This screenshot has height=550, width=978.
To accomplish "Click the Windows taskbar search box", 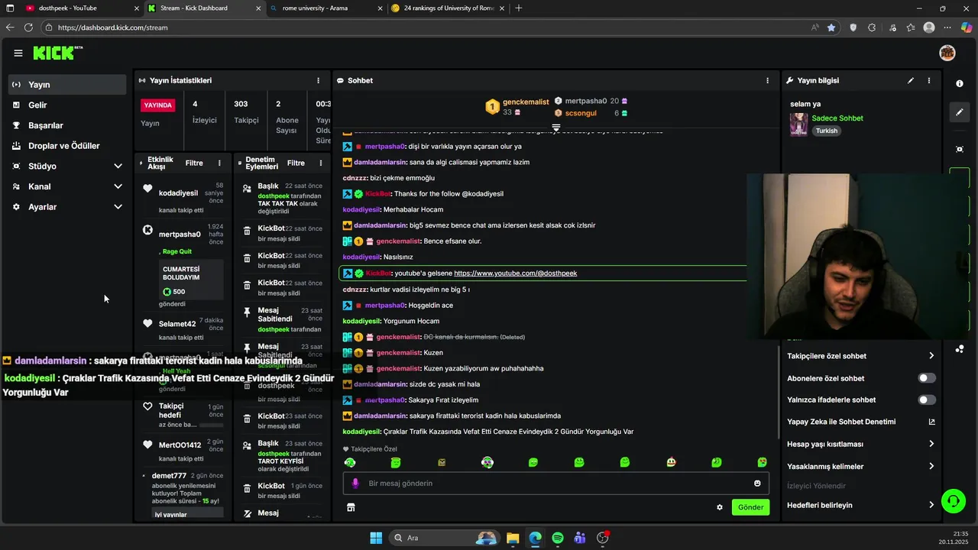I will click(x=443, y=538).
